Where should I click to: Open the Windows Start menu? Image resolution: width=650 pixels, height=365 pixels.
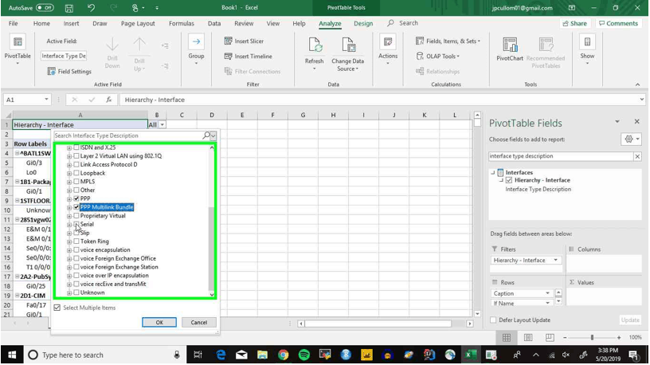12,355
